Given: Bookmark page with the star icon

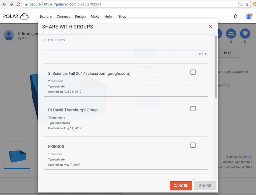Looking at the screenshot, I should tap(247, 4).
